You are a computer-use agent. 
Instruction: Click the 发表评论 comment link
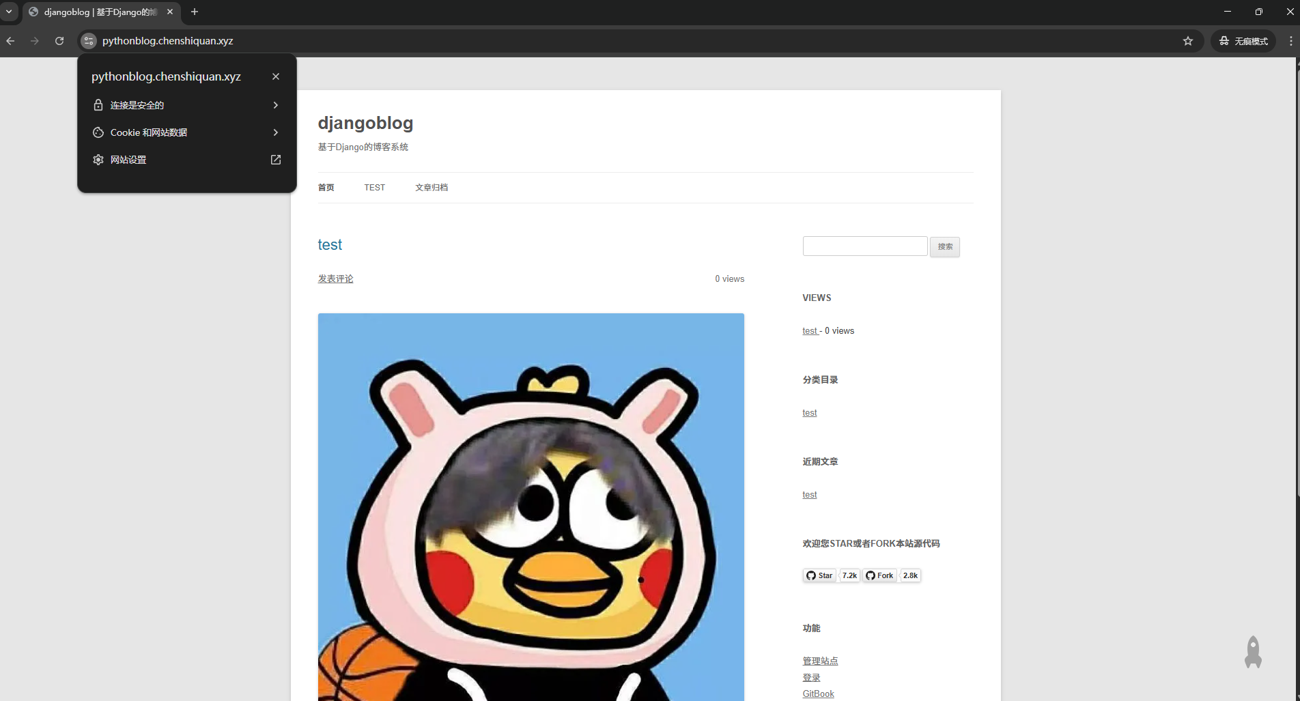tap(335, 278)
